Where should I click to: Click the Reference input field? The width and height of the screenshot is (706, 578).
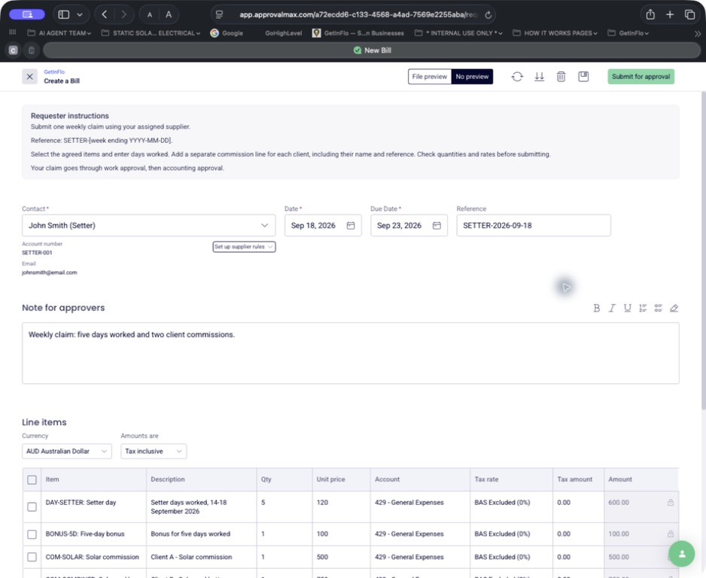534,226
